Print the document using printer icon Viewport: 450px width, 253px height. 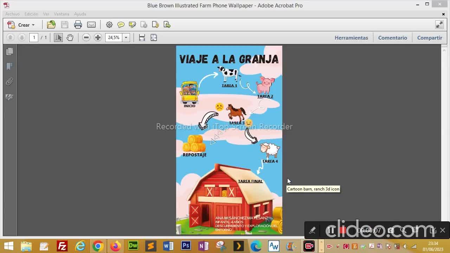78,25
